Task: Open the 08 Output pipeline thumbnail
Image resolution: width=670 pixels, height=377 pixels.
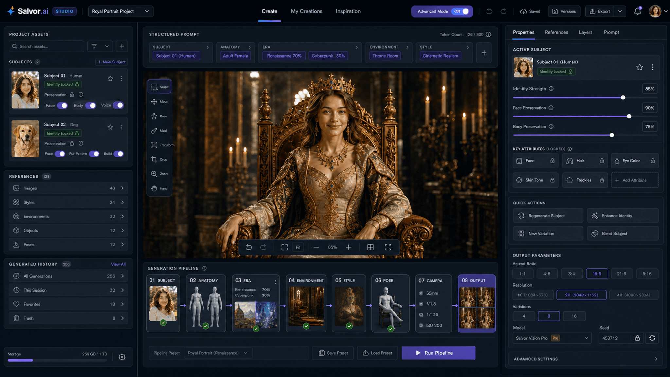Action: tap(477, 308)
